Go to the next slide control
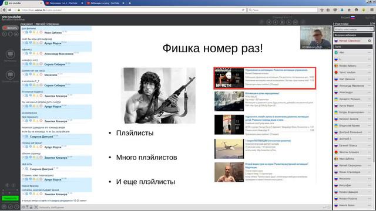This screenshot has height=211, width=376. coord(289,22)
